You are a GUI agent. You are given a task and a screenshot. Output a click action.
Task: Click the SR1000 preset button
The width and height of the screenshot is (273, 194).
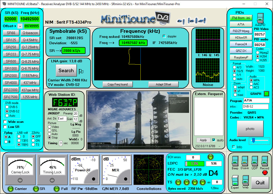(x=11, y=68)
